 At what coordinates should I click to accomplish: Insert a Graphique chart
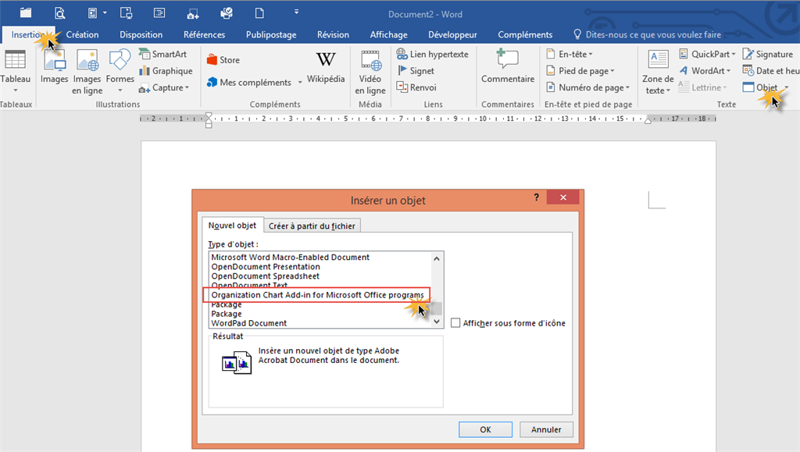[x=166, y=71]
